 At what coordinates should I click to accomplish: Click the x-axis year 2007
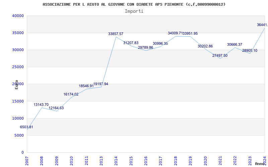[27, 161]
